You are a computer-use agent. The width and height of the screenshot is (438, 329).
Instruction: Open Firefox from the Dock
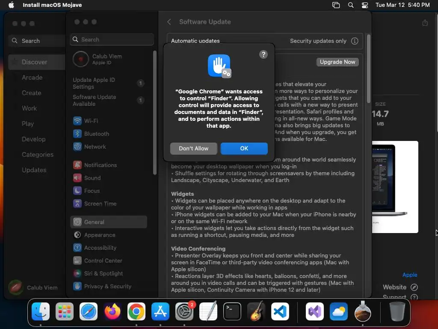[112, 311]
